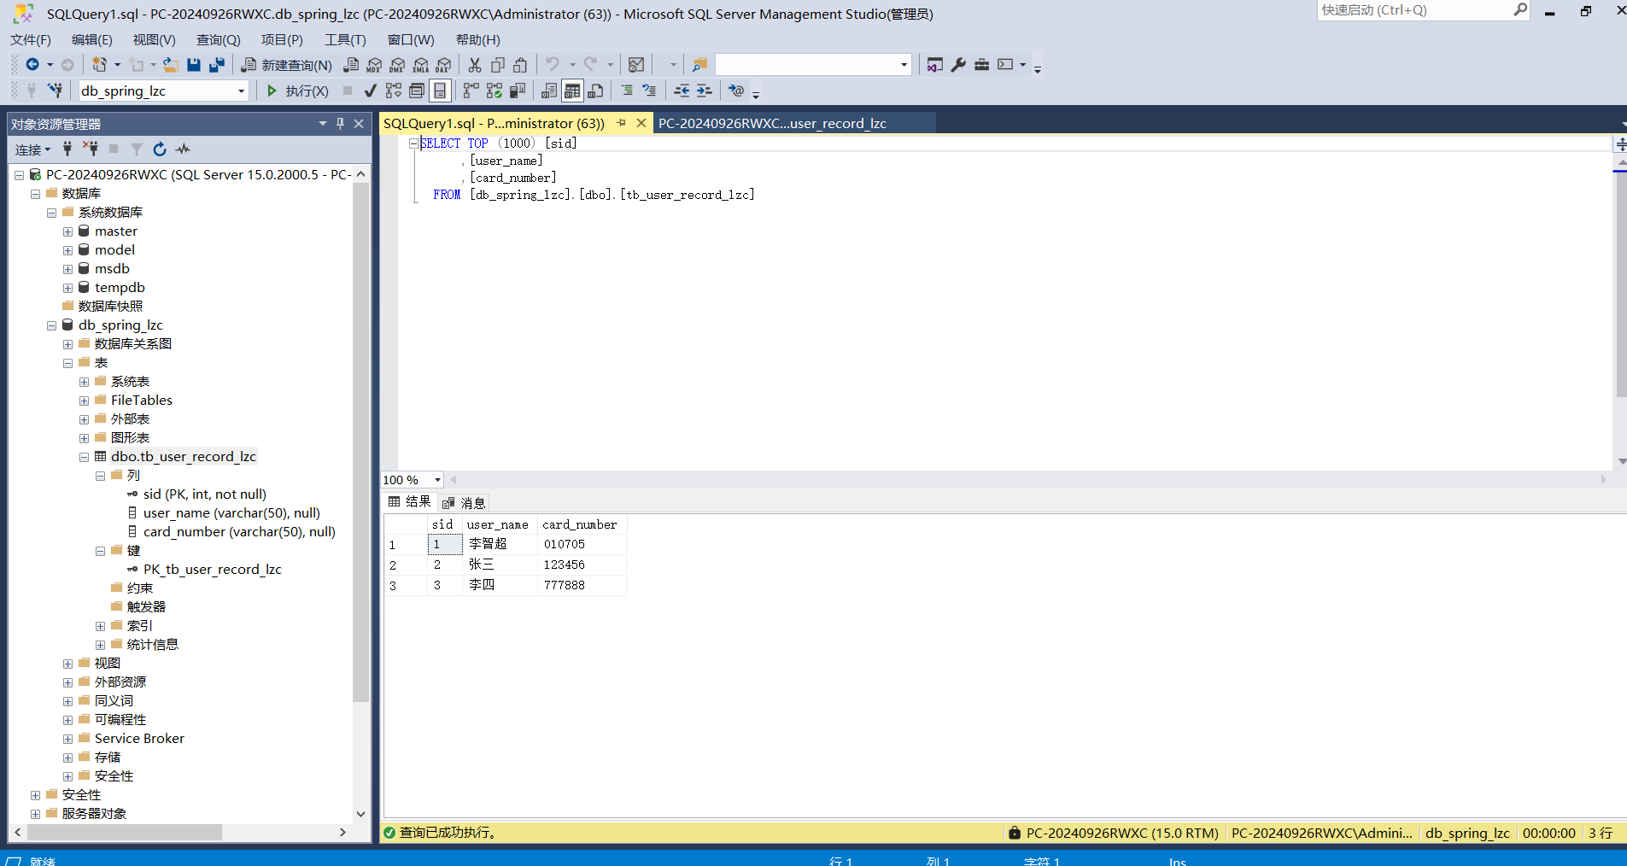
Task: Click the Open File folder icon
Action: tap(171, 65)
